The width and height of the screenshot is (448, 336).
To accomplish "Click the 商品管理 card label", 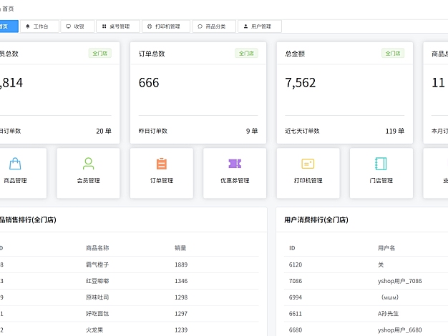I will click(x=15, y=181).
